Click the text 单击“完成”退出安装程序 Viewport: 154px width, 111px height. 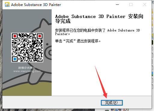(x=78, y=41)
